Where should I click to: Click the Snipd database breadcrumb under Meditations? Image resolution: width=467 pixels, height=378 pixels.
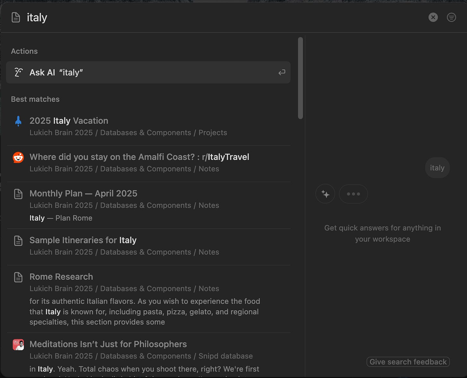[x=225, y=356]
